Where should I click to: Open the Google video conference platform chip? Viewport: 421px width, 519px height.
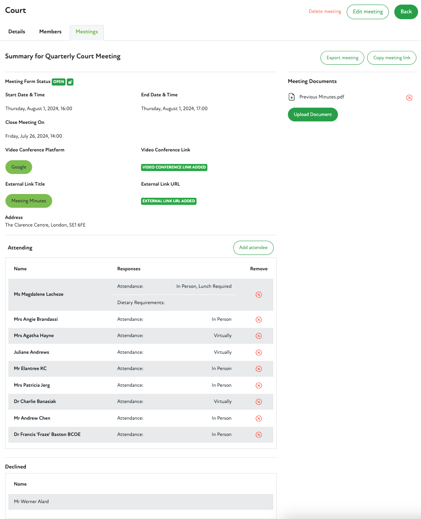click(x=19, y=167)
